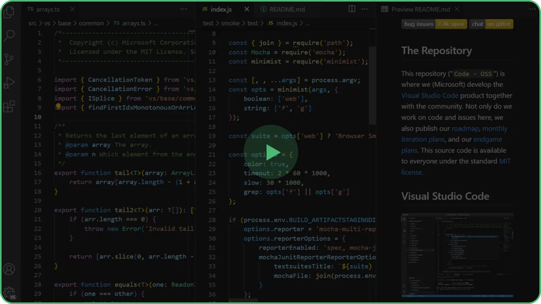541x304 pixels.
Task: Open More Actions menu of the arrays.ts editor group
Action: coord(184,9)
